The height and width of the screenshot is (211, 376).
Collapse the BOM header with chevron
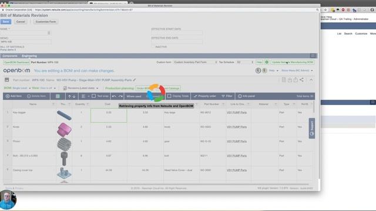[311, 80]
